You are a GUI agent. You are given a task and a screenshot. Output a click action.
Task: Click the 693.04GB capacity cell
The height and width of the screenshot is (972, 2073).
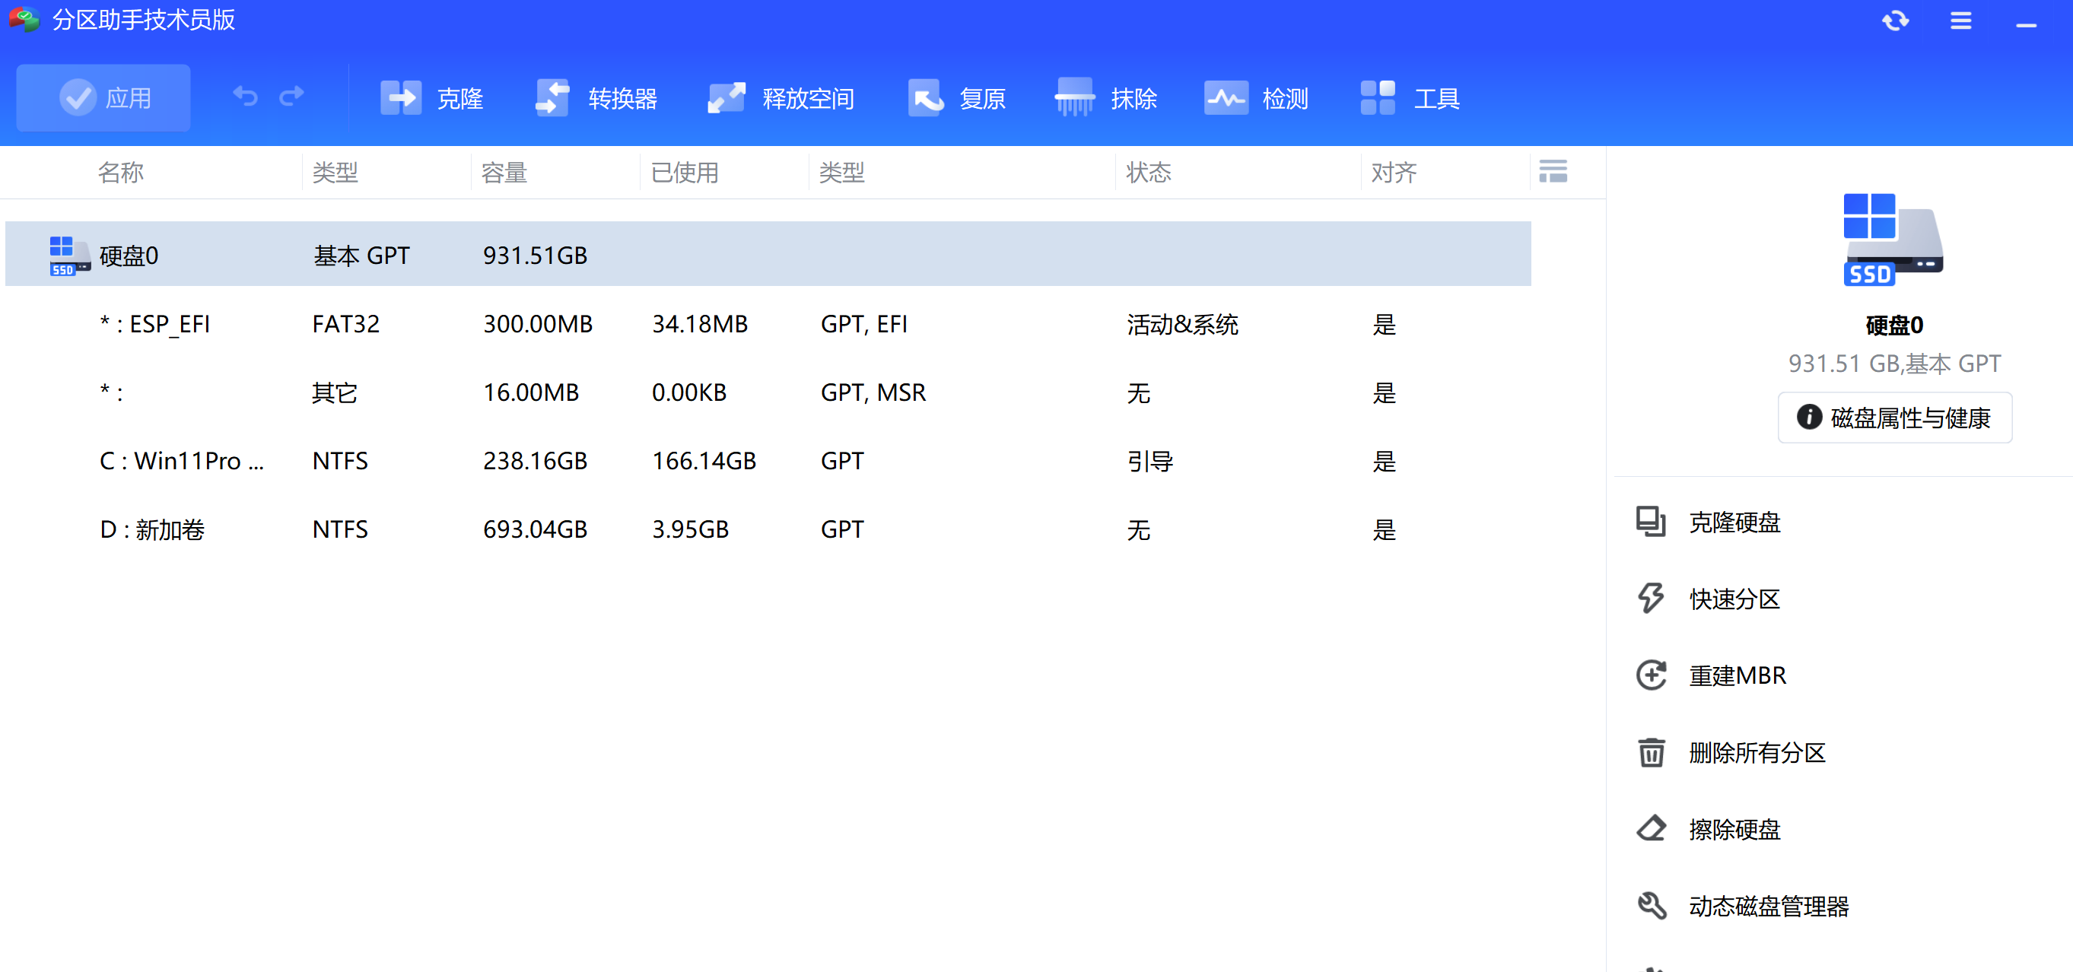[x=534, y=529]
